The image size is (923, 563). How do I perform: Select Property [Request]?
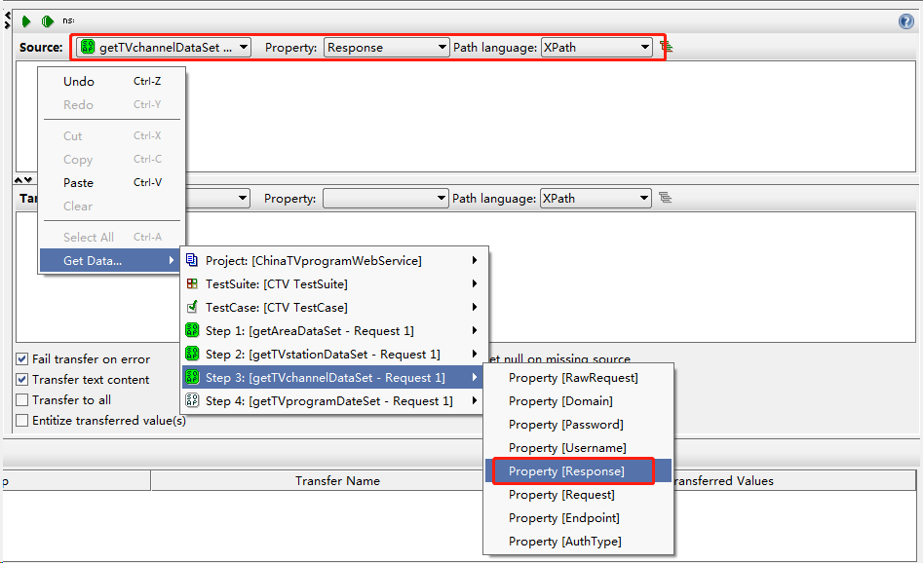click(578, 494)
